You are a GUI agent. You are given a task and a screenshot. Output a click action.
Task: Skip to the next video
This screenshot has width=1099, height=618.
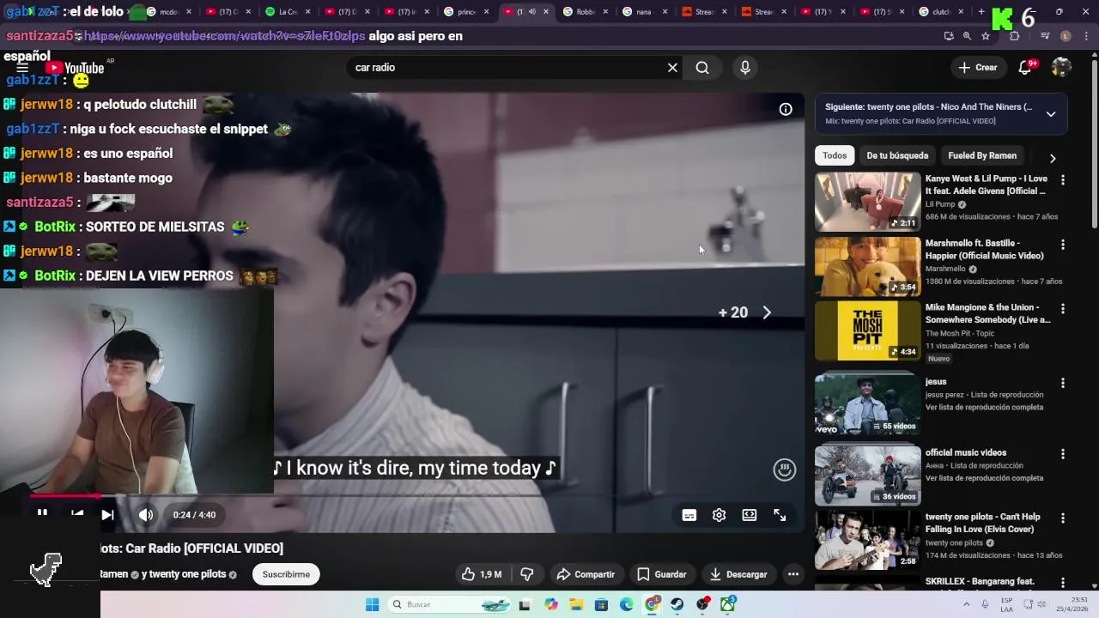(x=107, y=515)
